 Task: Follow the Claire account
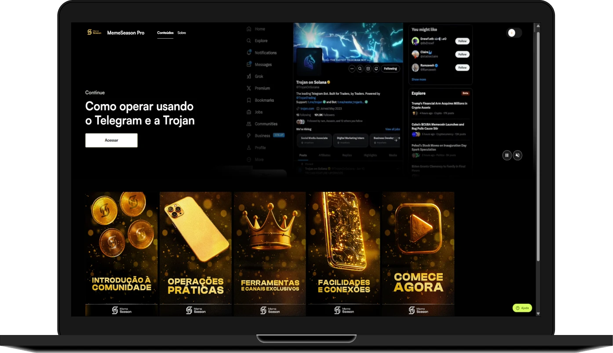click(462, 54)
